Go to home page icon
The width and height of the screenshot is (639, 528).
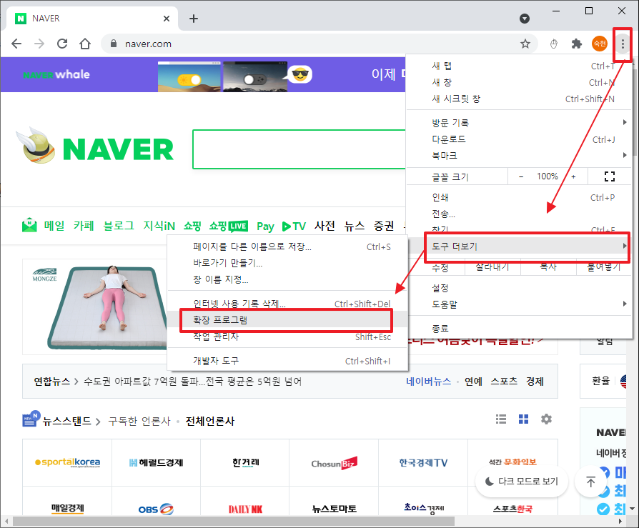pos(85,44)
